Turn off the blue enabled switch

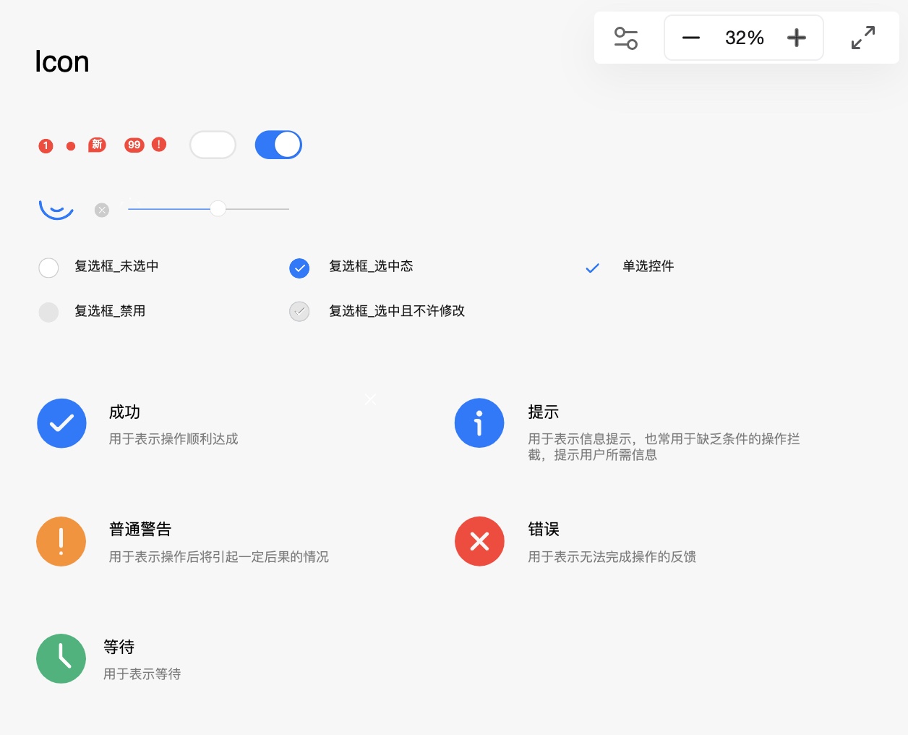click(x=278, y=145)
